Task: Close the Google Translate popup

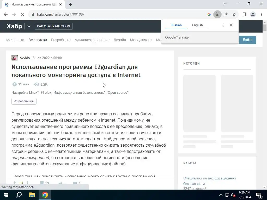Action: tap(231, 25)
